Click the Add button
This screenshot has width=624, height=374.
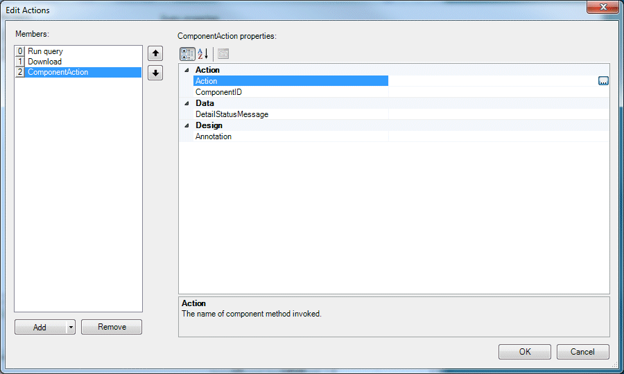[x=40, y=327]
